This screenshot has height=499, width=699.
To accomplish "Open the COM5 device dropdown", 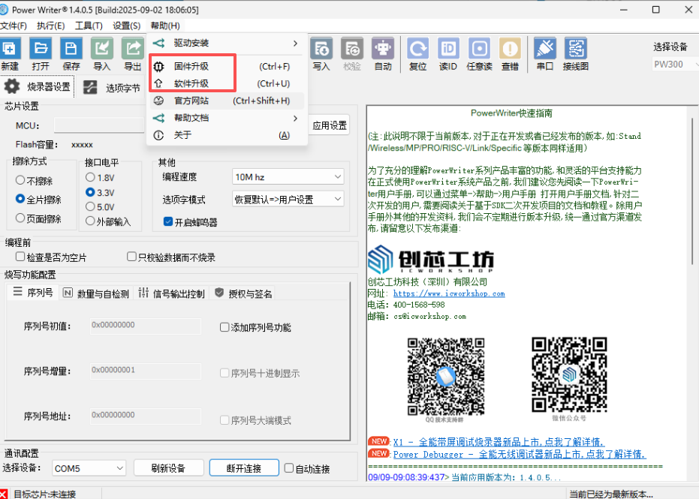I will pyautogui.click(x=89, y=468).
